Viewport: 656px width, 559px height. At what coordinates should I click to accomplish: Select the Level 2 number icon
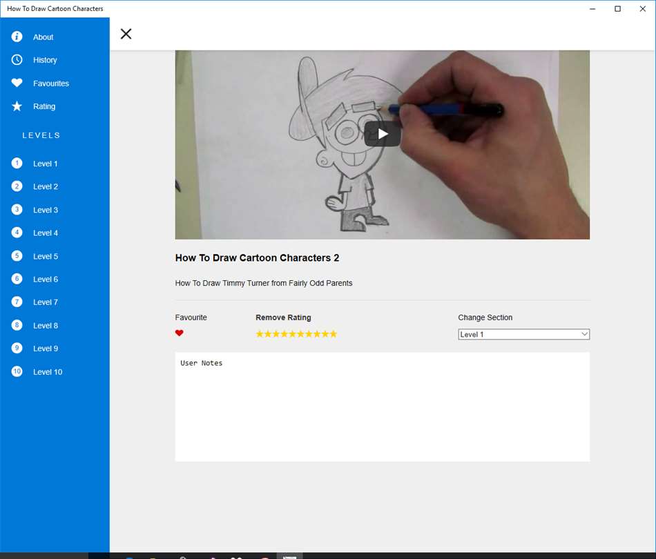17,186
